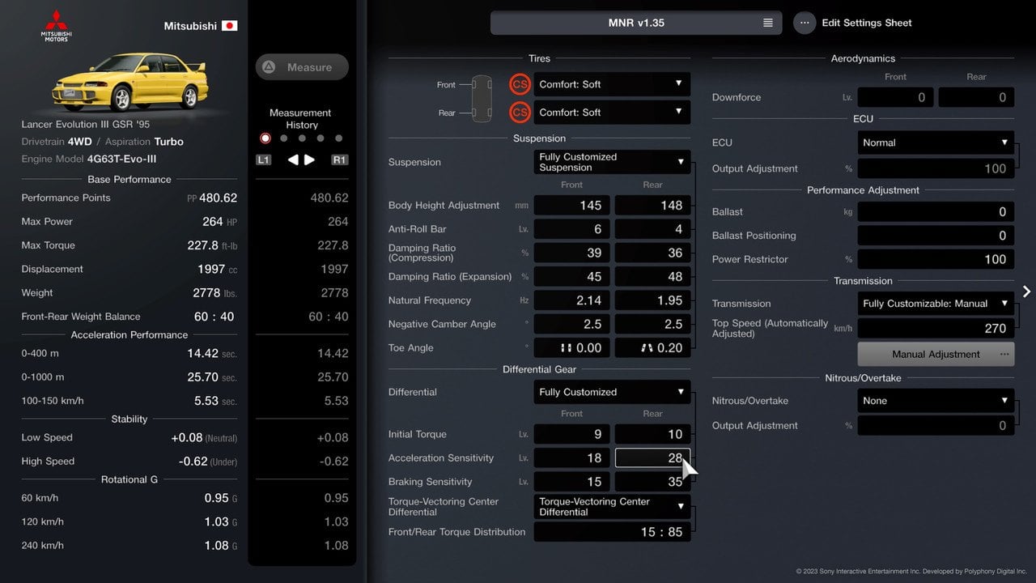Click the car tire layout diagram
The image size is (1036, 583).
[x=482, y=98]
